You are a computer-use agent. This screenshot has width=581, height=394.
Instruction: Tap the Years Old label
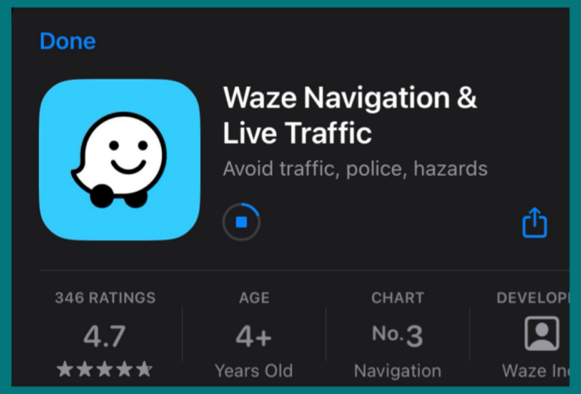pyautogui.click(x=254, y=371)
